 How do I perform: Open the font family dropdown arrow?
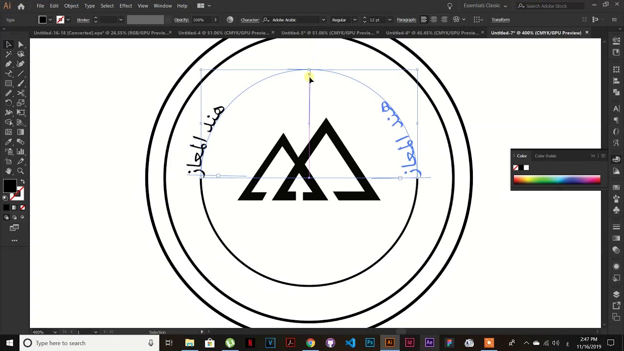(x=323, y=19)
